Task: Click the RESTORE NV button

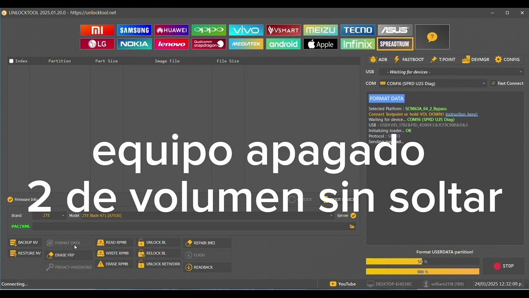Action: coord(26,253)
